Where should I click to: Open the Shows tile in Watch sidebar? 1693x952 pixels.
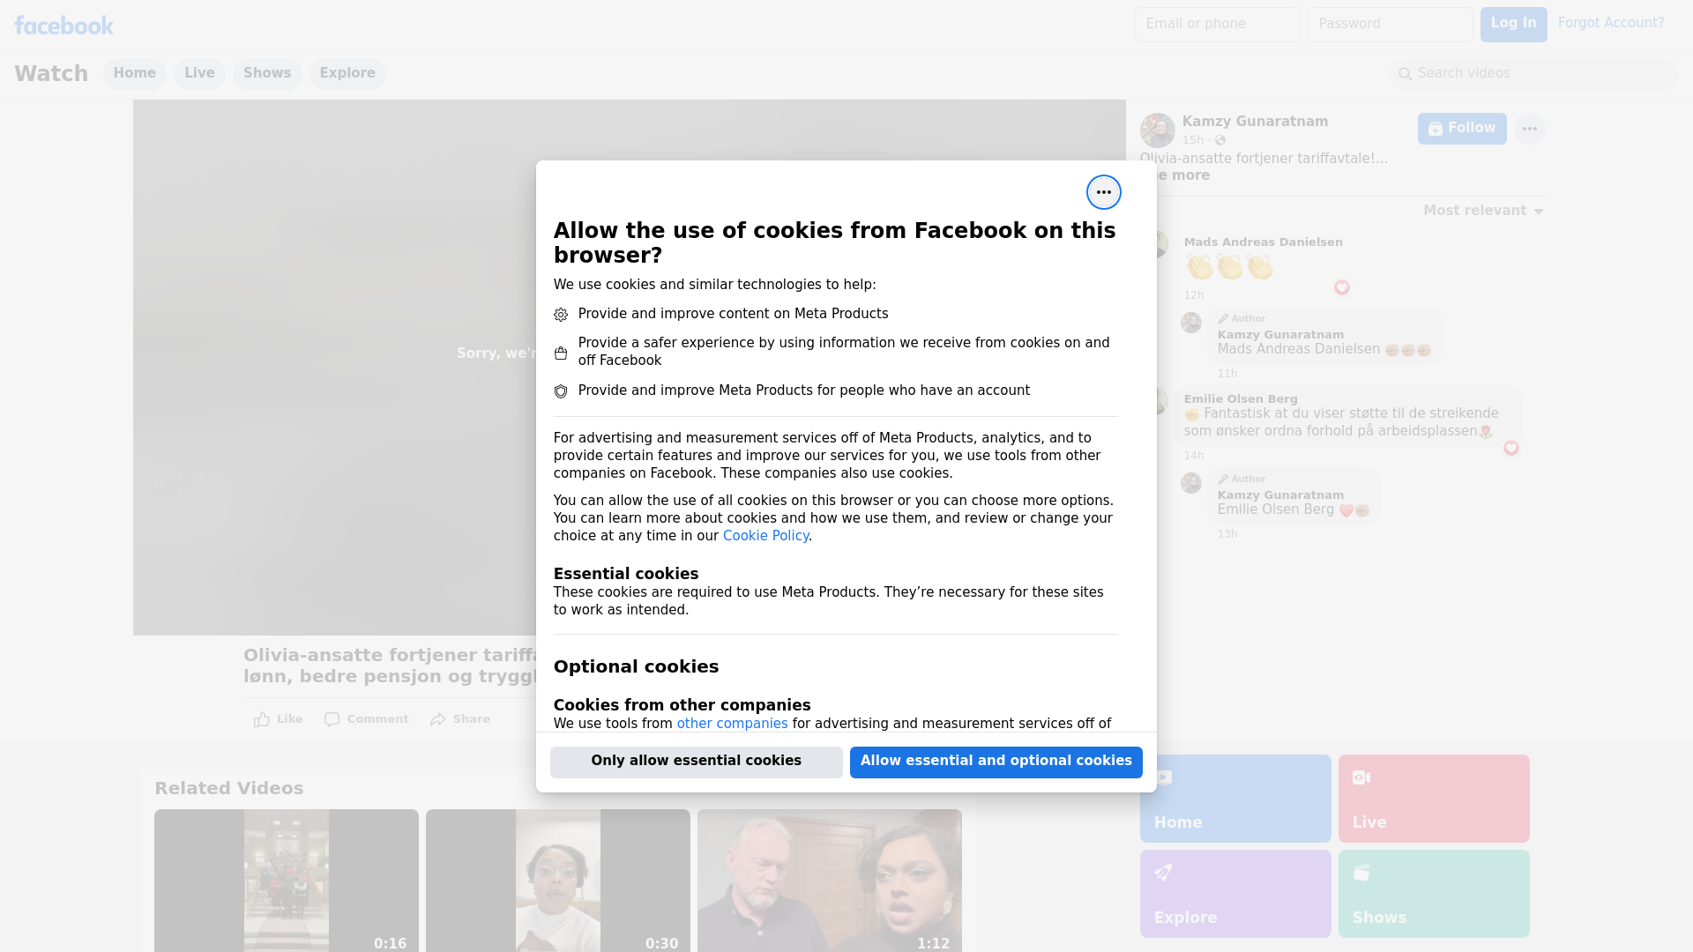coord(1434,894)
